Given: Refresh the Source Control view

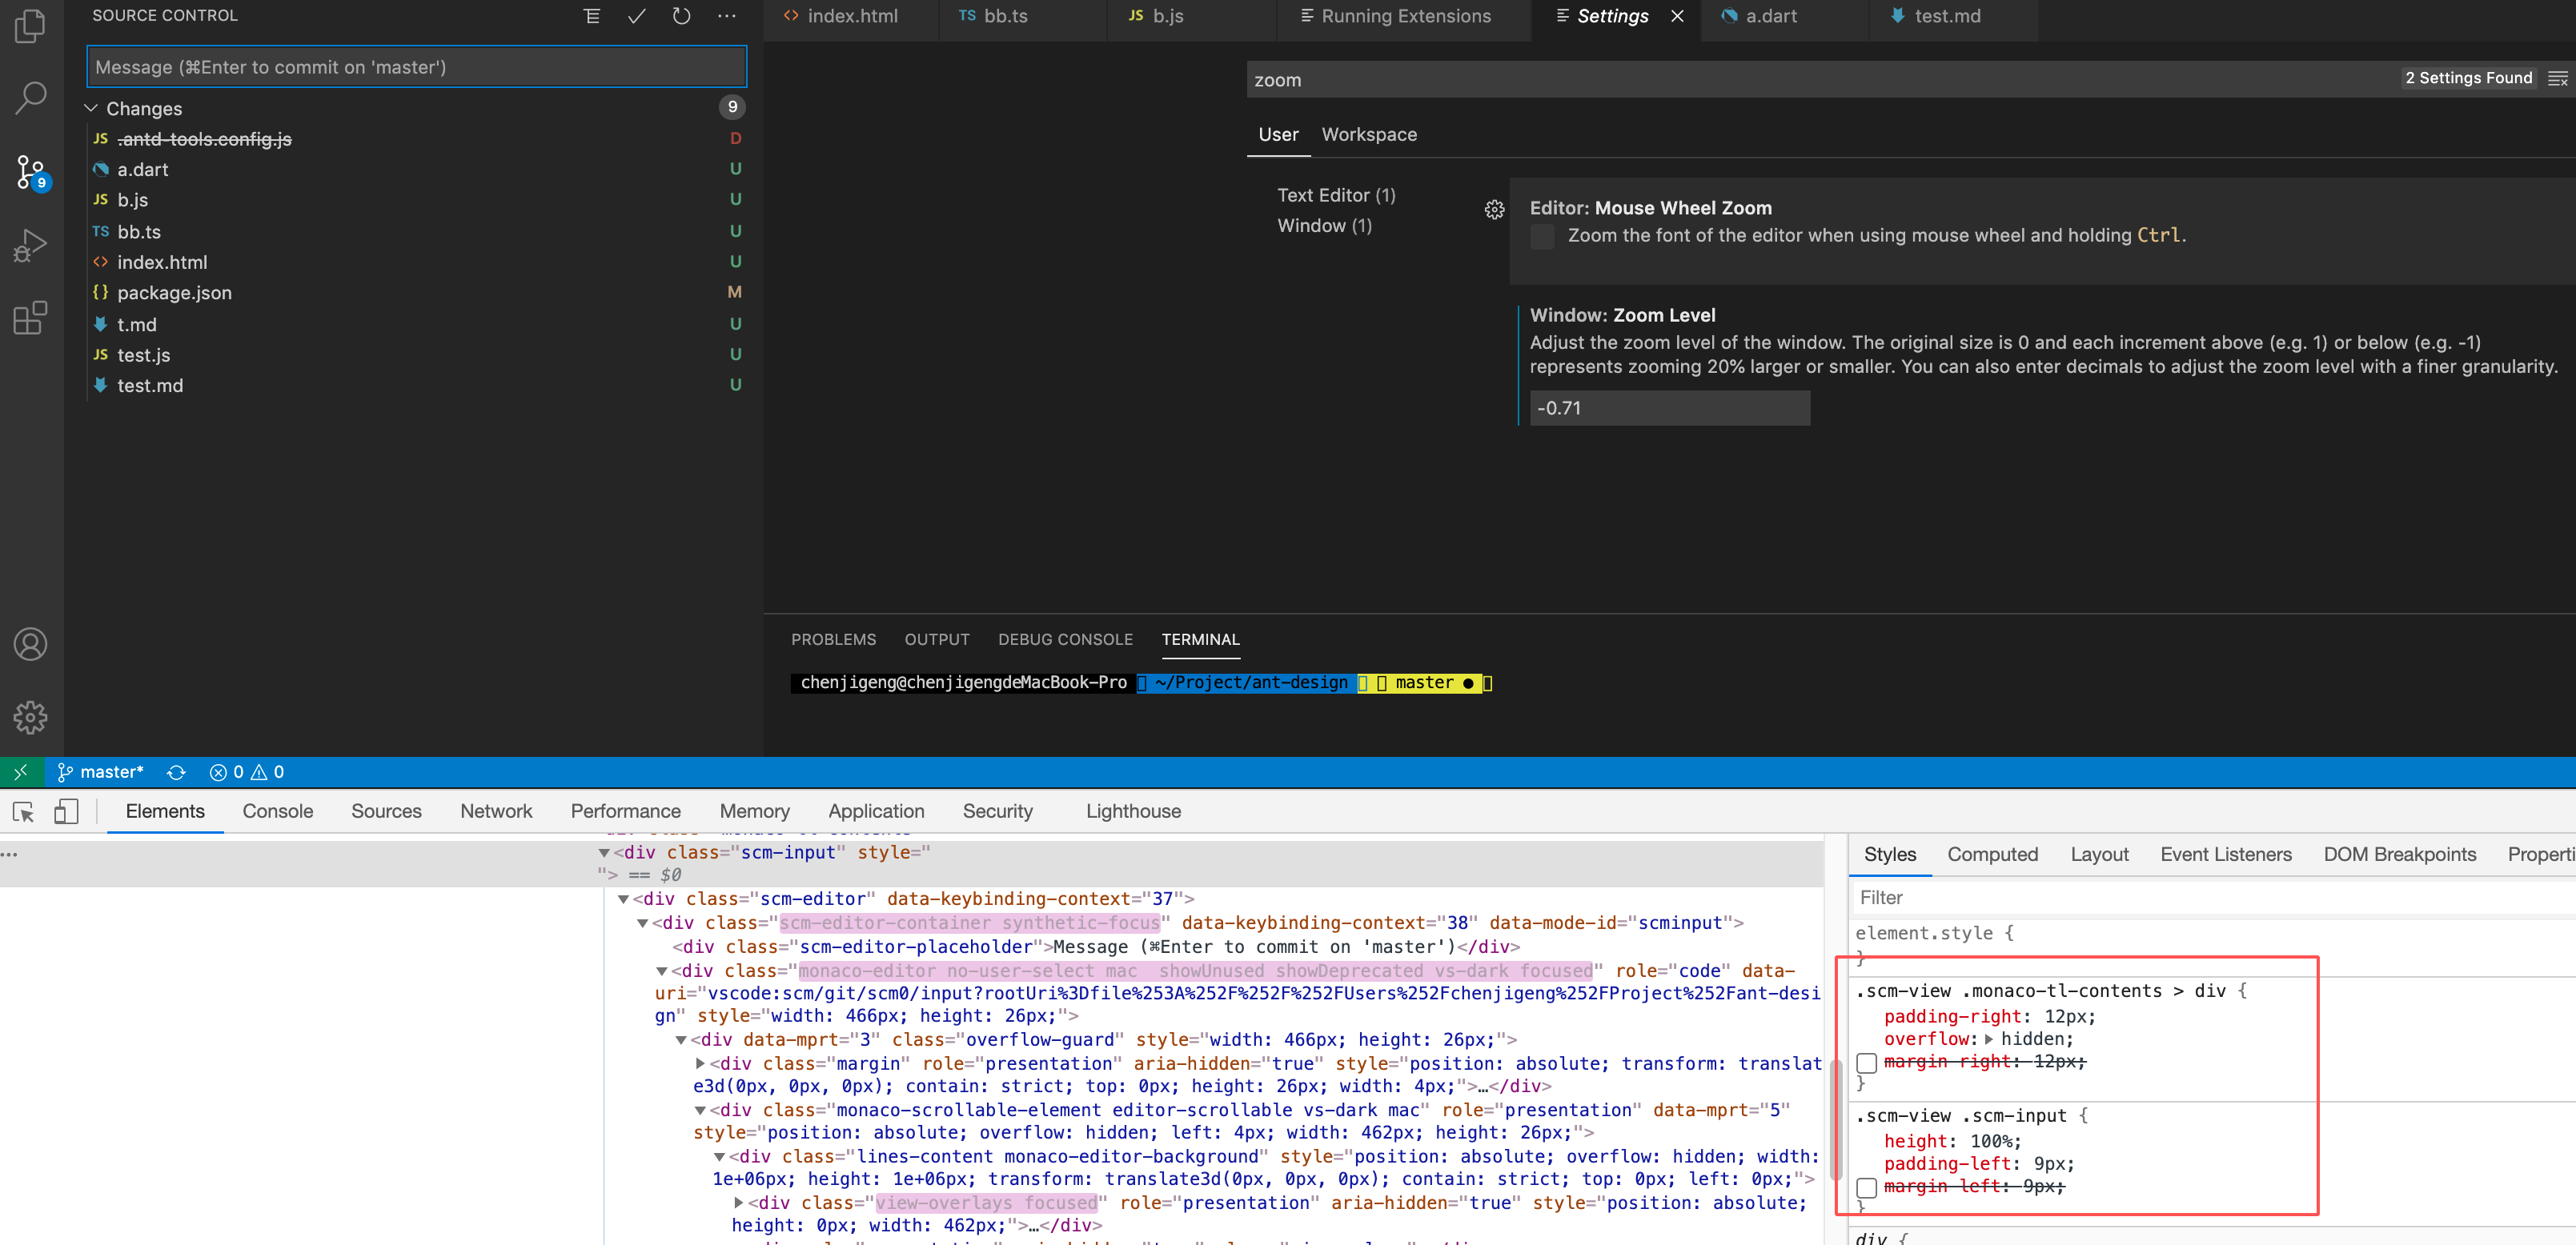Looking at the screenshot, I should point(681,16).
